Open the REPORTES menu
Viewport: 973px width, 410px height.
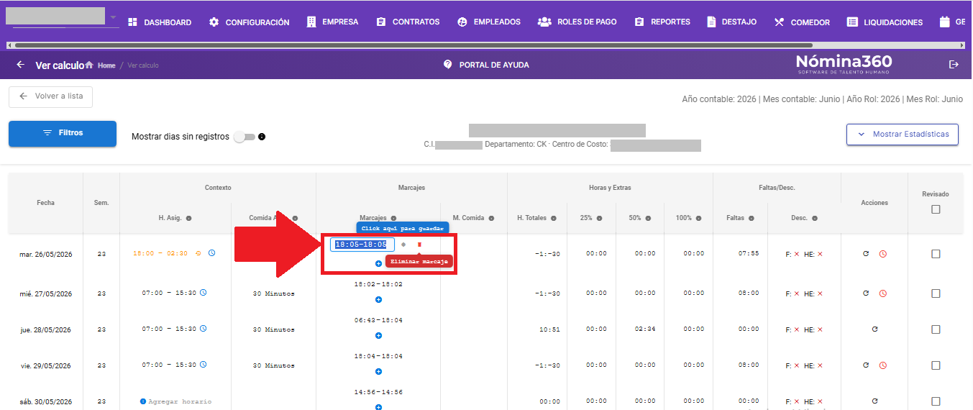(662, 22)
